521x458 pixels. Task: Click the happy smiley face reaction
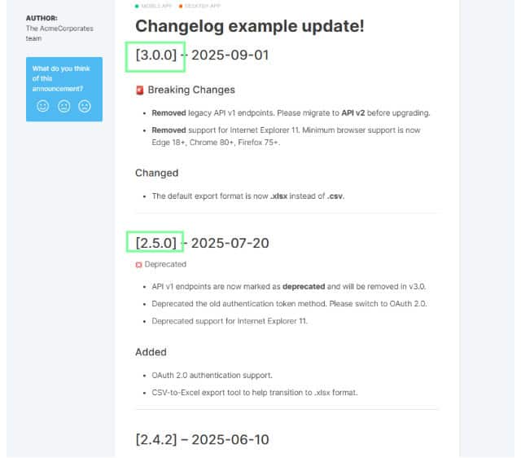point(42,106)
